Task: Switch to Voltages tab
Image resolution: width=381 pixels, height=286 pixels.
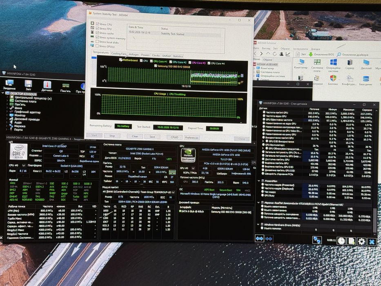Action: pos(134,54)
